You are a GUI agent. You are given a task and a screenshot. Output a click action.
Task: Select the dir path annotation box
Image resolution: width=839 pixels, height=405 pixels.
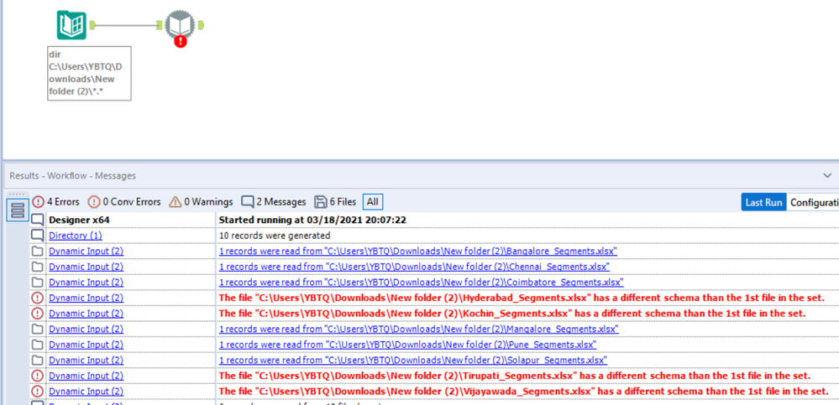point(89,73)
